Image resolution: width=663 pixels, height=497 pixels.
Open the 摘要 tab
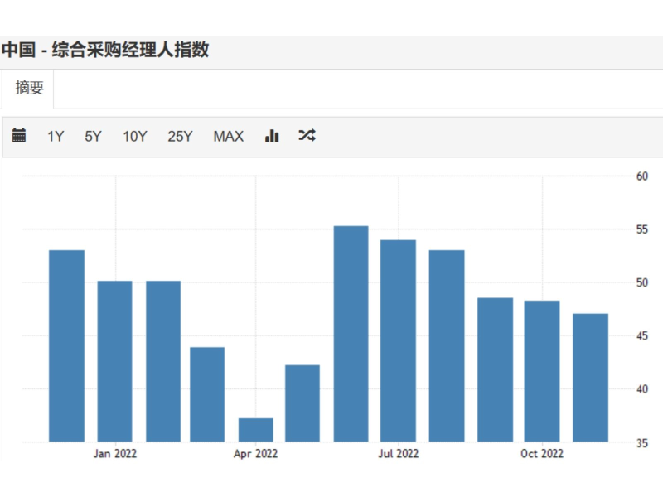(29, 88)
